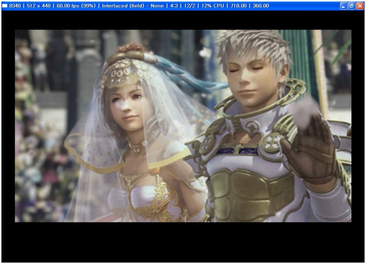The image size is (366, 264).
Task: Click the '4:3' aspect ratio text
Action: tap(174, 6)
